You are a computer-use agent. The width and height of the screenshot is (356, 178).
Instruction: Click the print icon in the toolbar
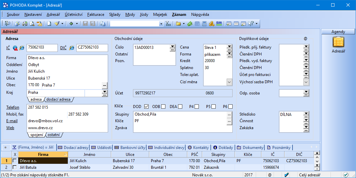[24, 24]
